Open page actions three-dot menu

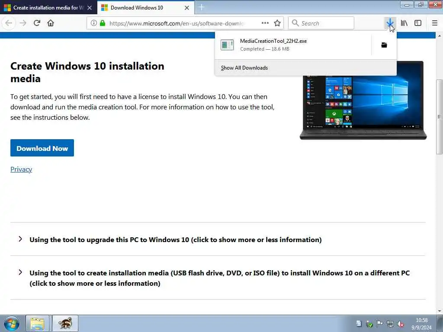point(265,23)
